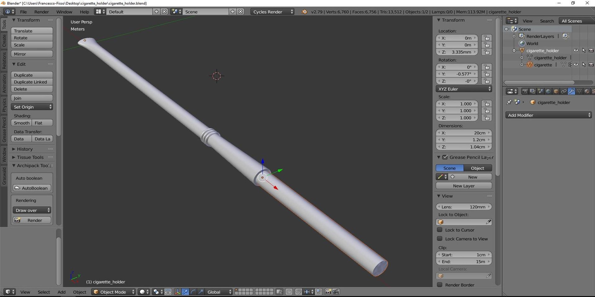
Task: Click the Lens 120mm slider field
Action: click(x=464, y=207)
